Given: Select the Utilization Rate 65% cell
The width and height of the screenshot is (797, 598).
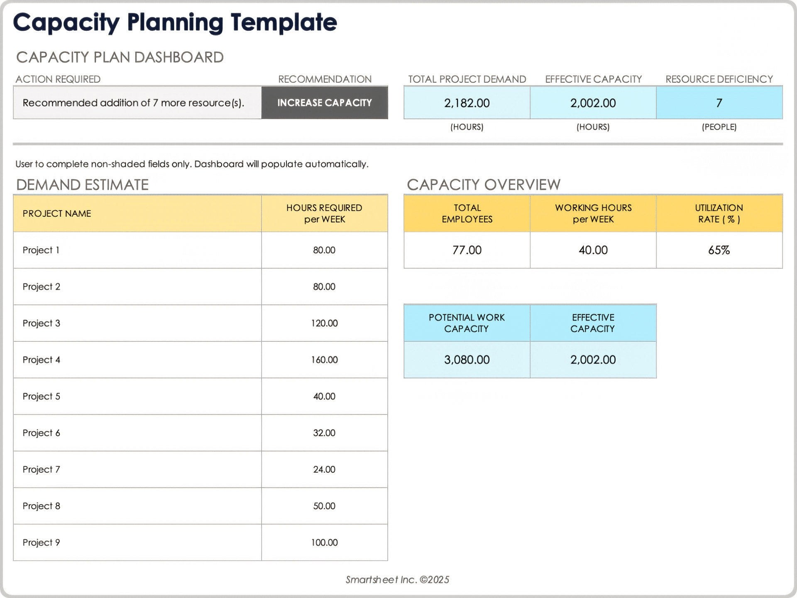Looking at the screenshot, I should coord(719,250).
